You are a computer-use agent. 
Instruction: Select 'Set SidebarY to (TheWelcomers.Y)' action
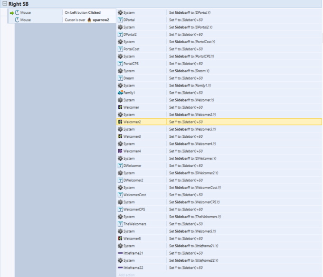[x=195, y=217]
